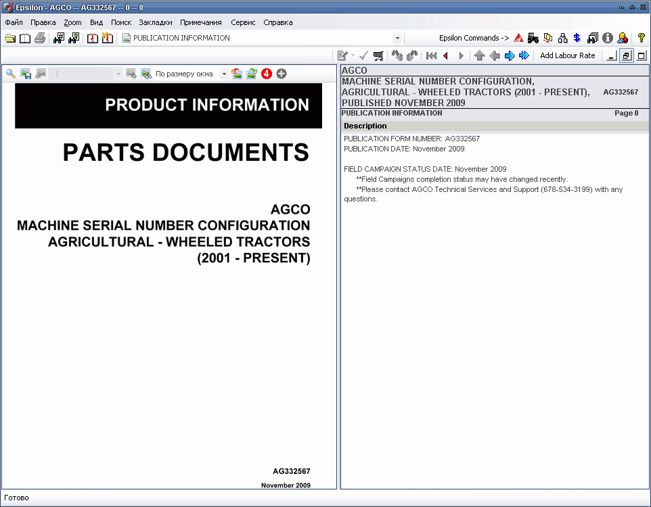
Task: Click the open folder toolbar icon
Action: pyautogui.click(x=10, y=39)
